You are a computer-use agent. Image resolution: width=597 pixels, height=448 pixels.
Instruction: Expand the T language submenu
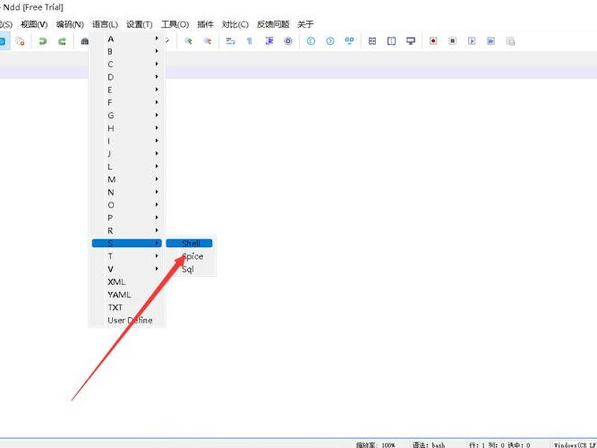tap(127, 256)
